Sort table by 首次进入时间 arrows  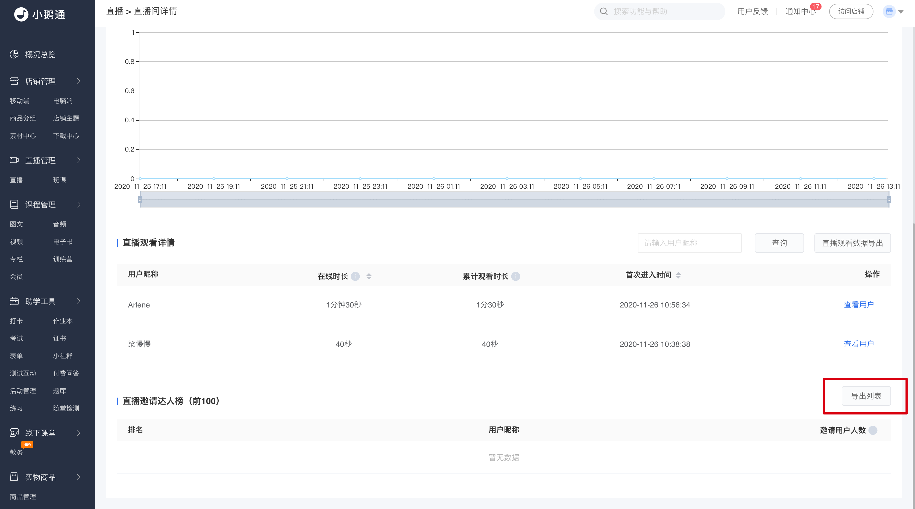[678, 275]
